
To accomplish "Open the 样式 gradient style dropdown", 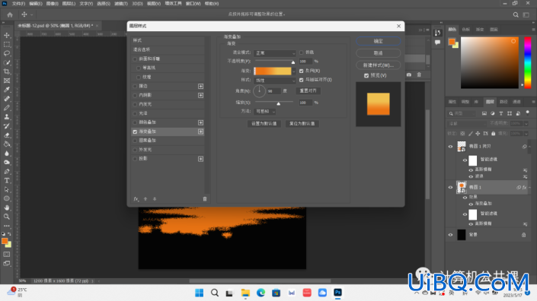I will (275, 81).
